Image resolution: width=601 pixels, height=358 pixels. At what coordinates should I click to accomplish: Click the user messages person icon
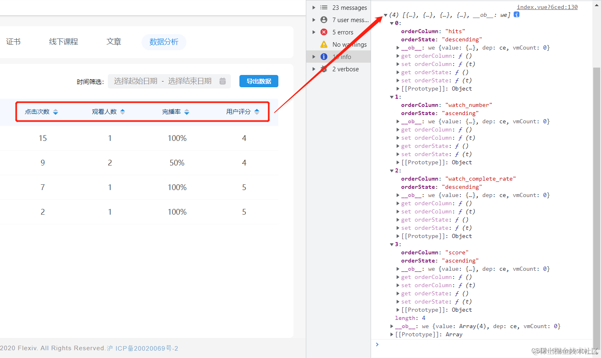pos(324,20)
